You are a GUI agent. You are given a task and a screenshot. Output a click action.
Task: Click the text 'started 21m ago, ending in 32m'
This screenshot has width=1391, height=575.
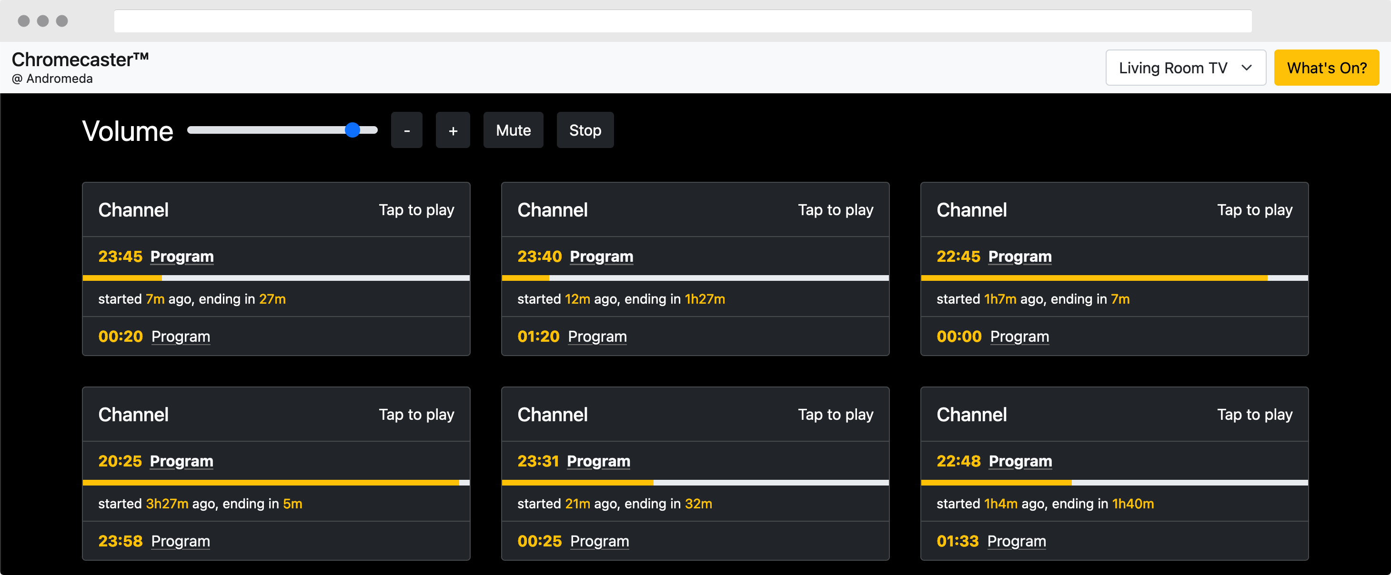coord(615,503)
